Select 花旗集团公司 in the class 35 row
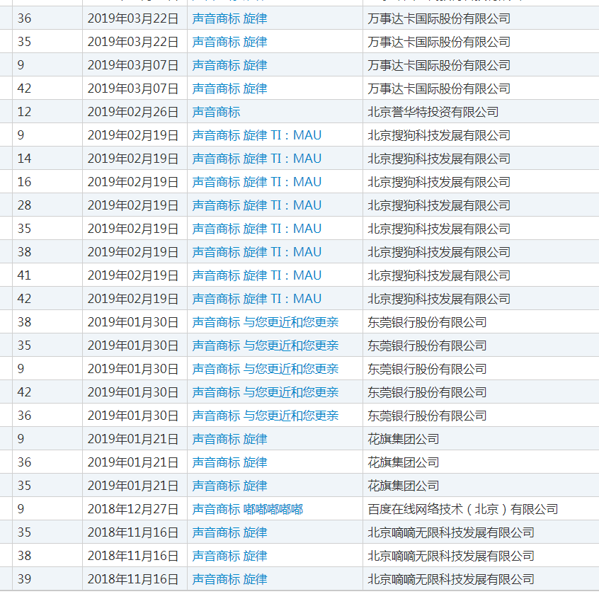 pyautogui.click(x=403, y=486)
